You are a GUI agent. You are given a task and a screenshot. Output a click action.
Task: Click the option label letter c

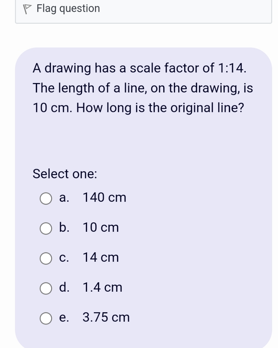pyautogui.click(x=64, y=257)
